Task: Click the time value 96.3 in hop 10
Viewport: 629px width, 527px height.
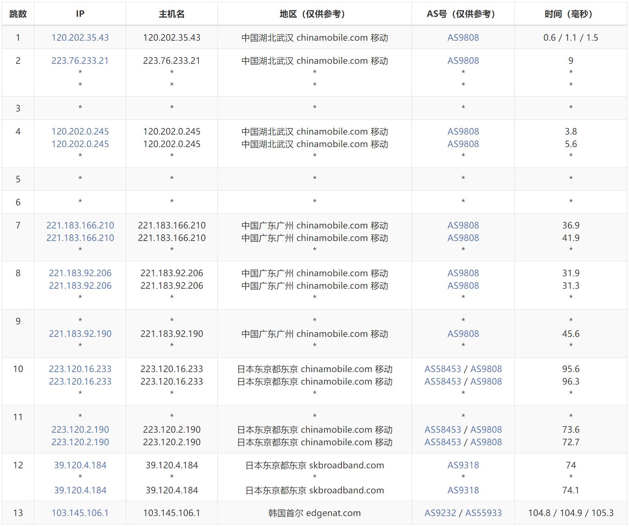Action: coord(571,381)
